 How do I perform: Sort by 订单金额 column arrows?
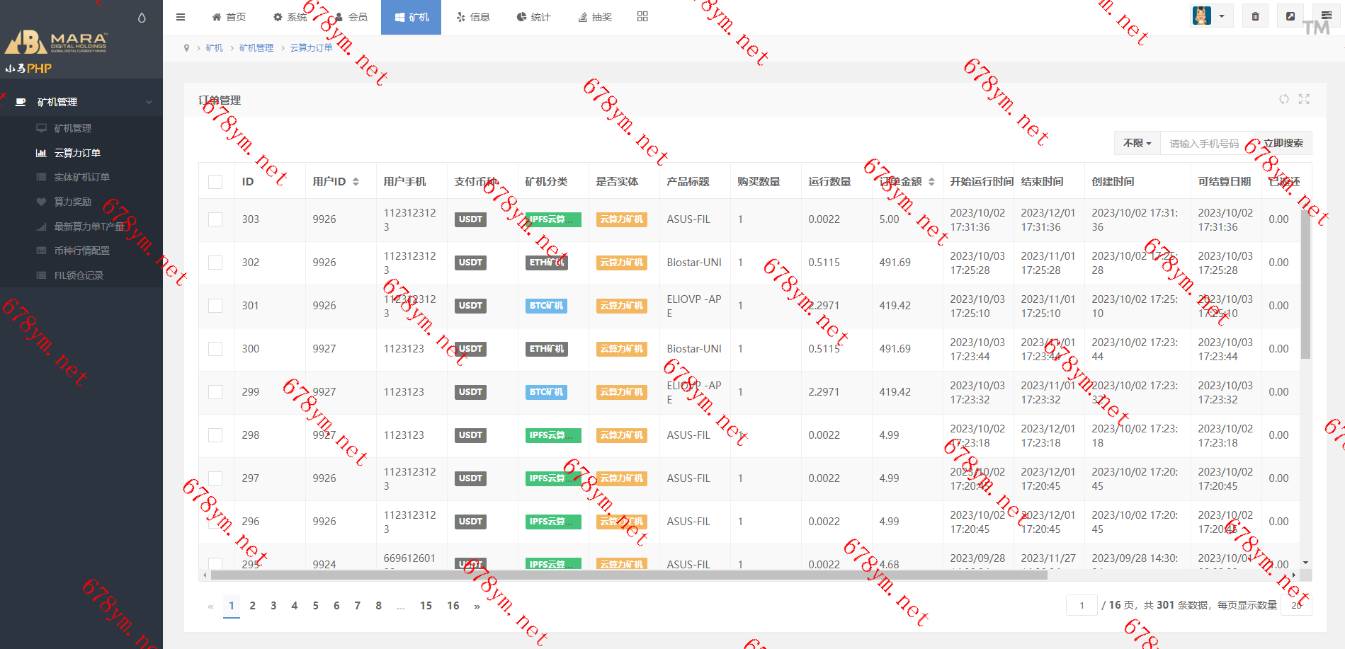point(931,182)
